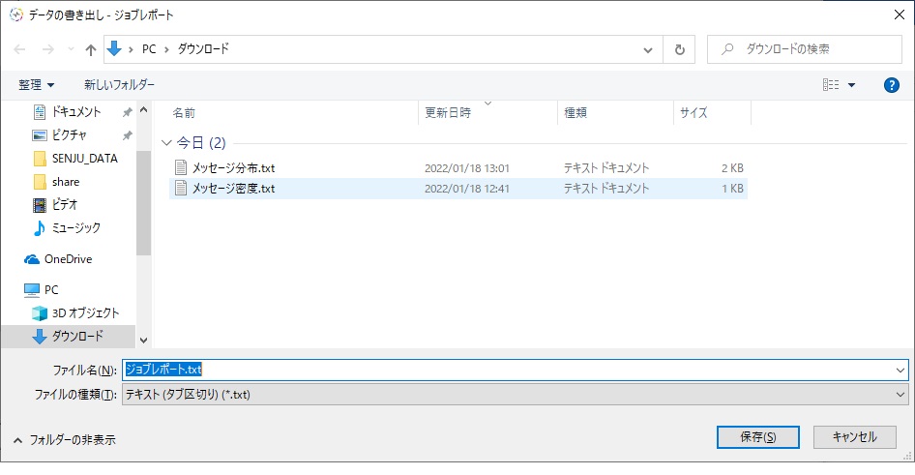Click sidebar scrollbar up arrow
This screenshot has width=915, height=475.
[143, 109]
